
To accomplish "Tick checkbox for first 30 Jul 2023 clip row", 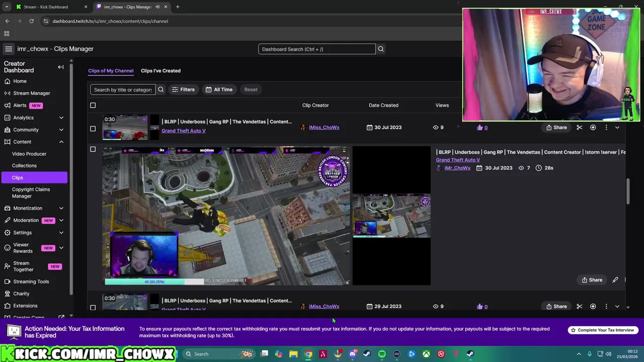I will click(93, 129).
